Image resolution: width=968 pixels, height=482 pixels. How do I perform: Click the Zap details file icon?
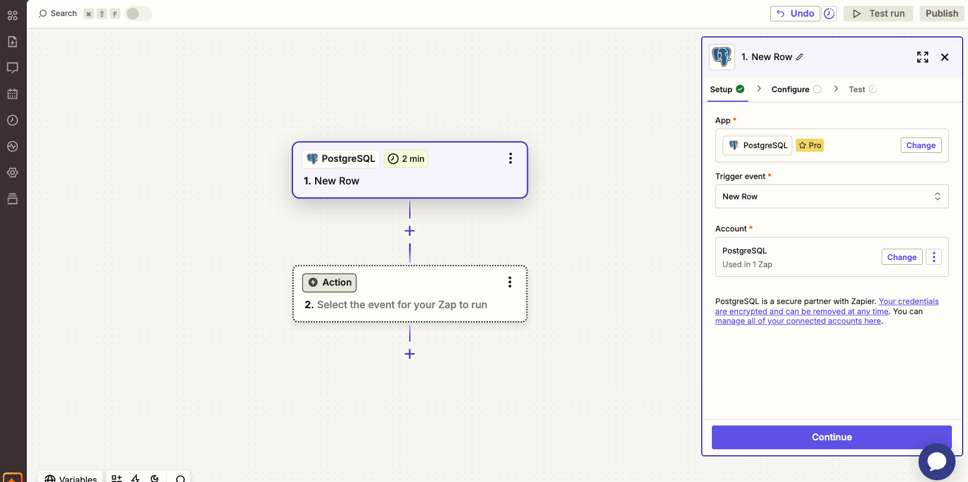13,42
